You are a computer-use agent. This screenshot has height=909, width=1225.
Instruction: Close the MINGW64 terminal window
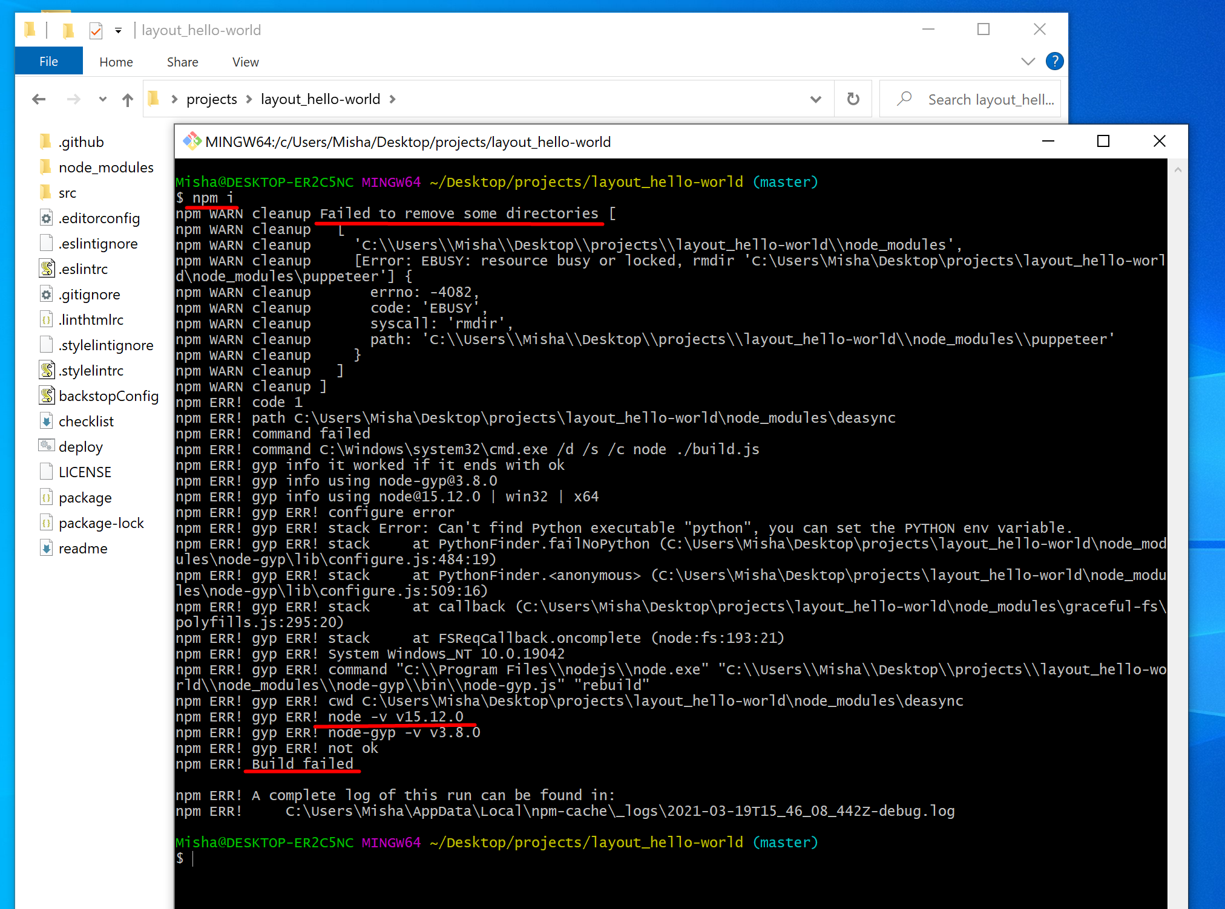click(x=1159, y=141)
